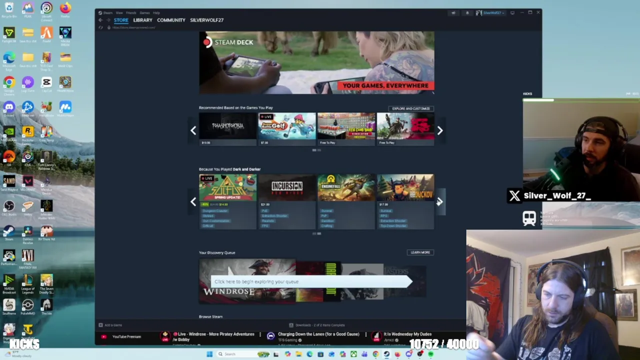640x360 pixels.
Task: Open options for Windrose live video
Action: (x=260, y=334)
